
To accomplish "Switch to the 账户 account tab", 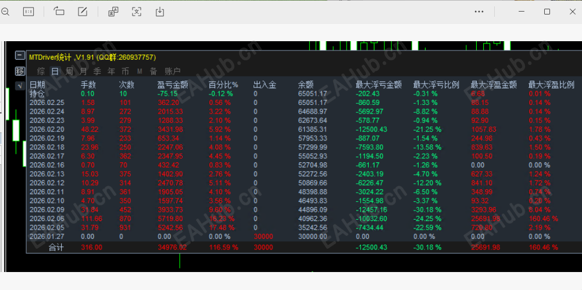I will [173, 71].
